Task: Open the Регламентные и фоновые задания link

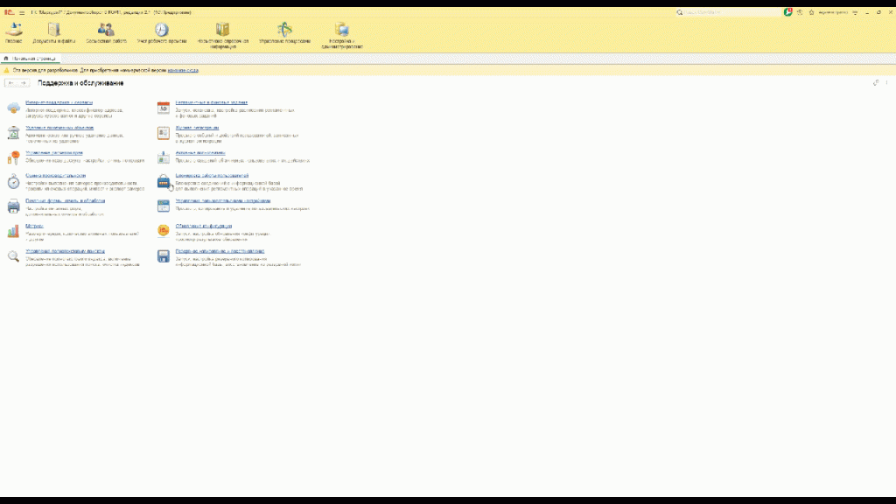Action: click(x=212, y=103)
